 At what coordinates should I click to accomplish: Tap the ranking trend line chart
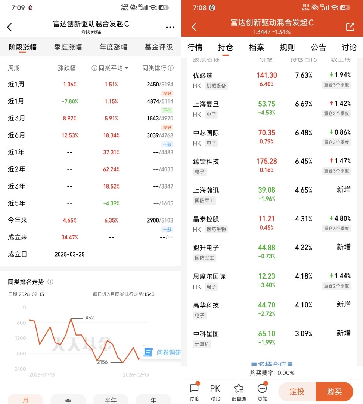click(x=85, y=340)
